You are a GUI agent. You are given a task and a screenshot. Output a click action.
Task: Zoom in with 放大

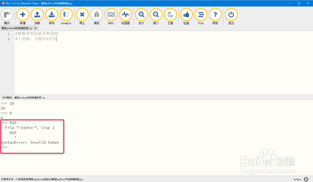click(141, 17)
